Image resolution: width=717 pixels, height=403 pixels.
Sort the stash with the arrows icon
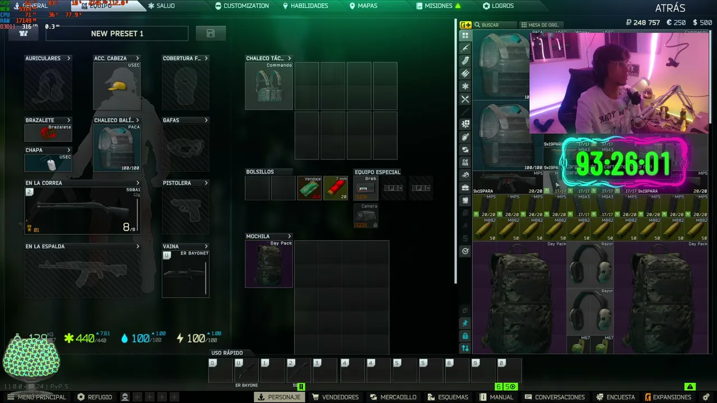pos(465,348)
